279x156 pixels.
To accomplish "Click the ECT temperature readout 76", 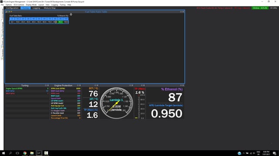I will [x=93, y=94].
